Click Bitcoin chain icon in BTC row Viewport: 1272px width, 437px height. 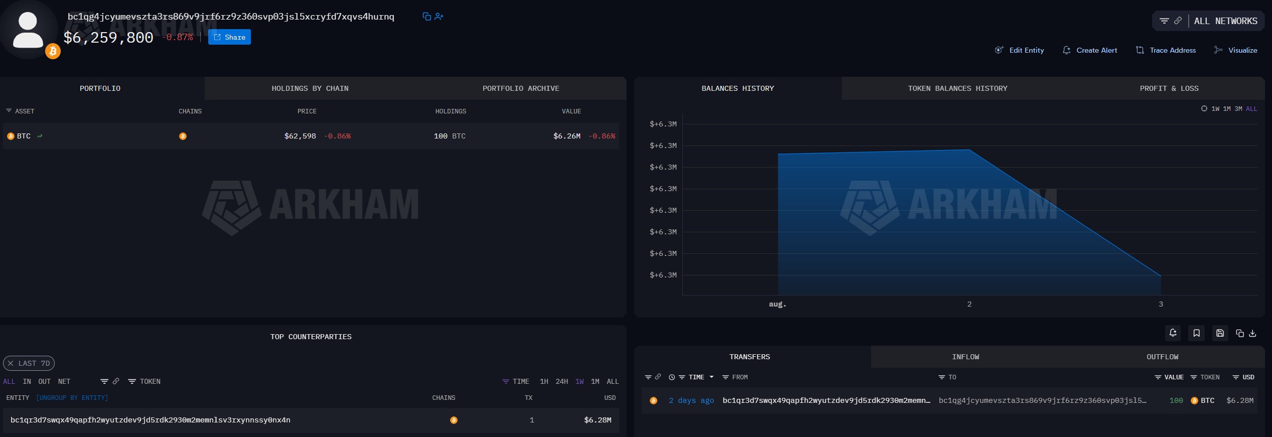tap(183, 136)
